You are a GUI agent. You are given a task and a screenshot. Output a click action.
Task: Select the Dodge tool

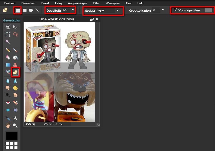point(8,95)
